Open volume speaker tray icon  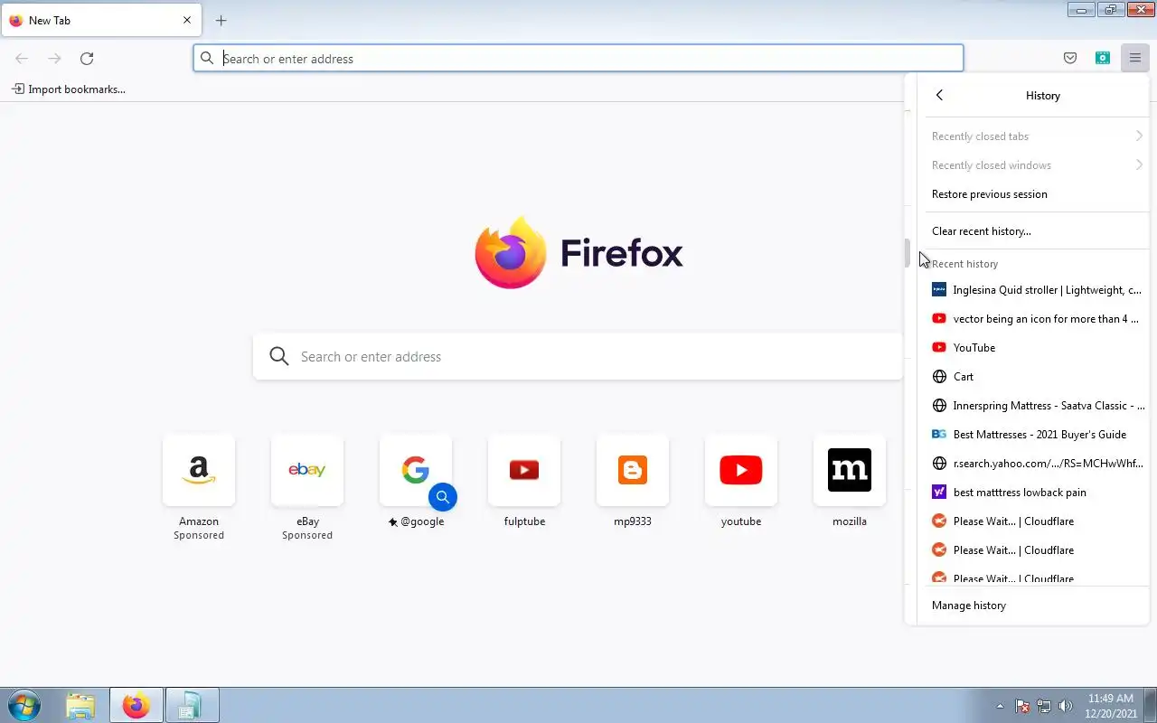pos(1066,706)
